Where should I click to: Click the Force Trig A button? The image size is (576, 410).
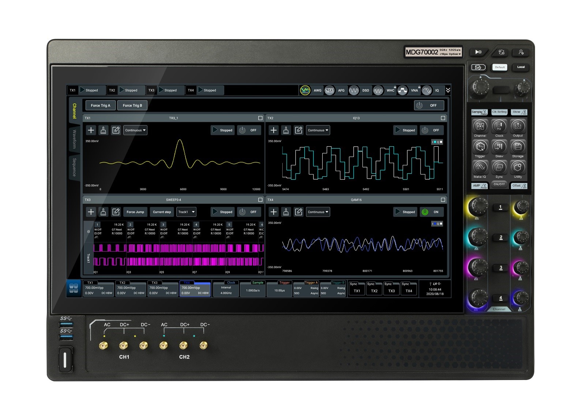coord(100,105)
